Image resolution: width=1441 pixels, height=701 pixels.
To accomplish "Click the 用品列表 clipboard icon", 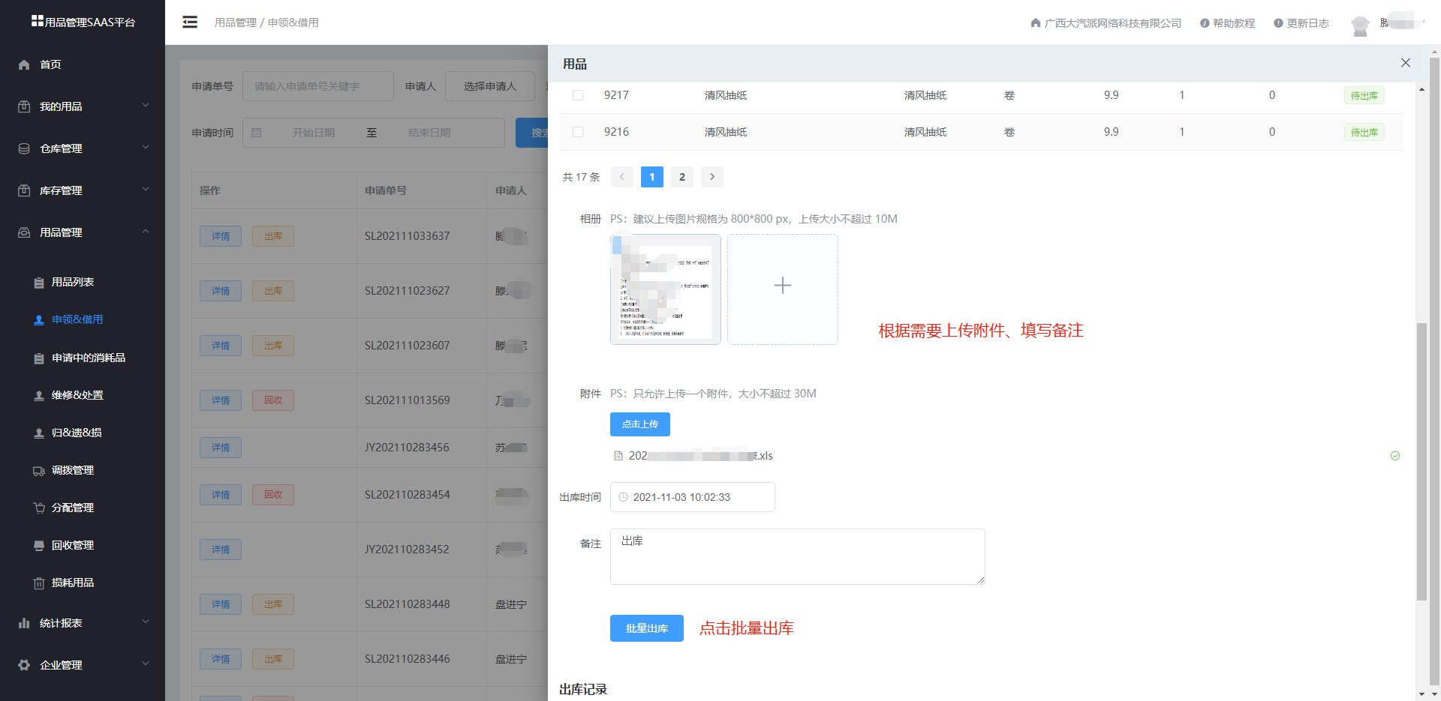I will (39, 283).
